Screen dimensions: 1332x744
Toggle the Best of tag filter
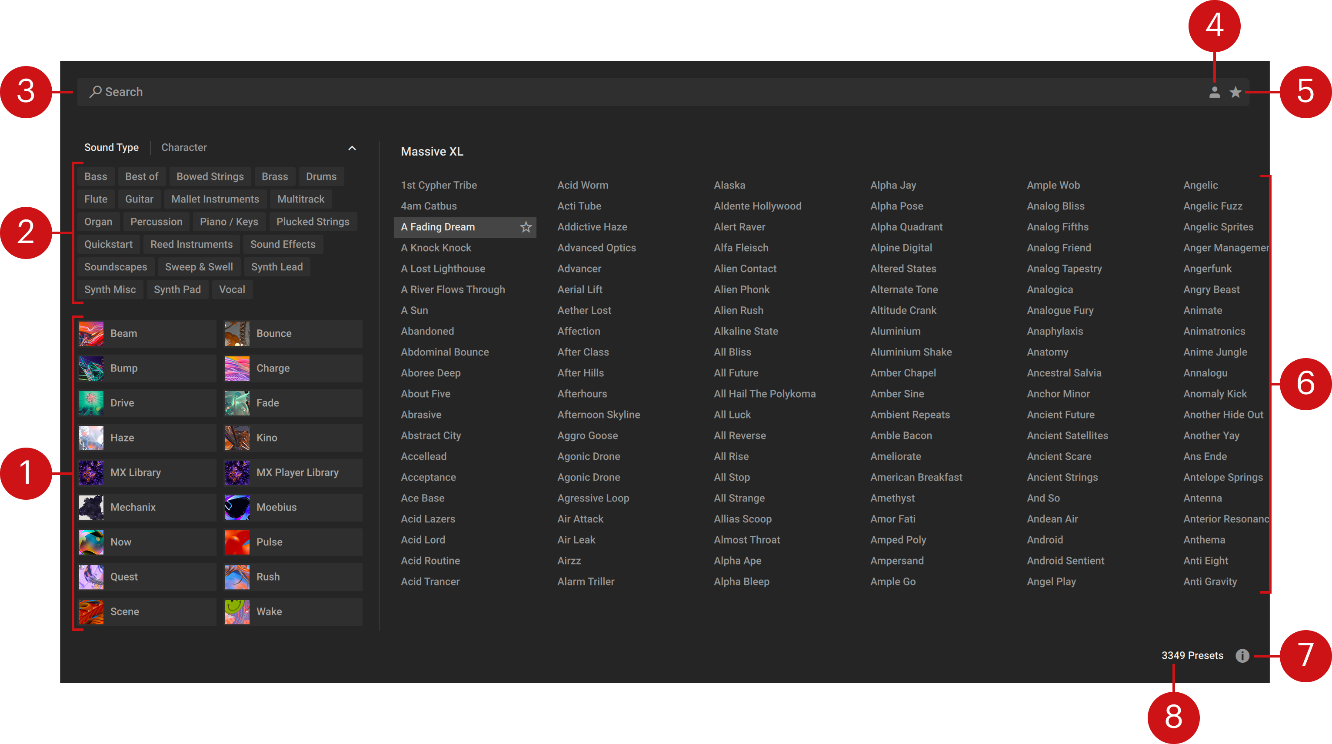pos(142,177)
